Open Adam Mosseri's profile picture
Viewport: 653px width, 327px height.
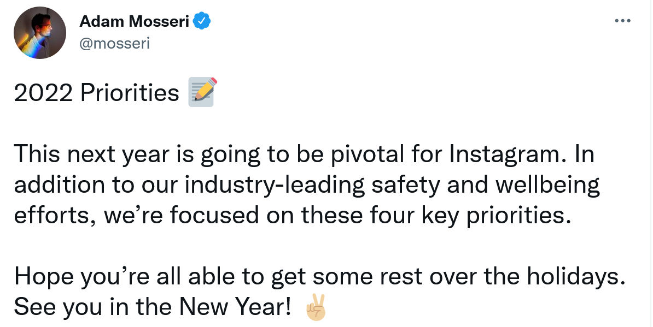[x=39, y=32]
